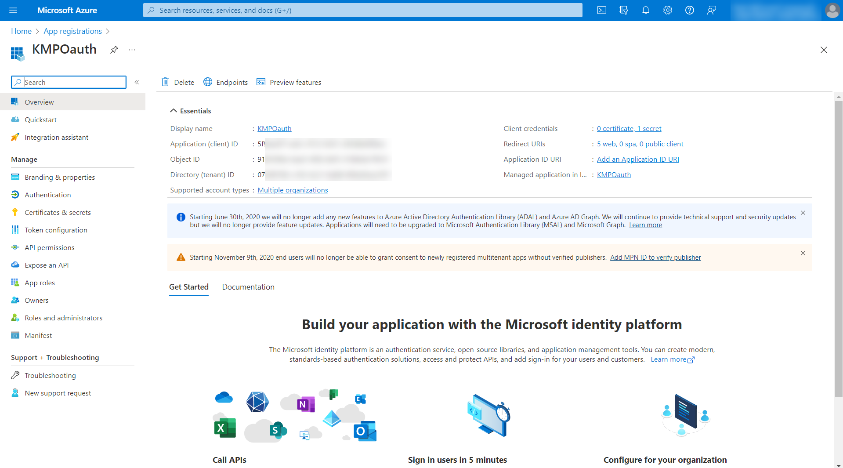Open portal settings gear

[x=667, y=10]
